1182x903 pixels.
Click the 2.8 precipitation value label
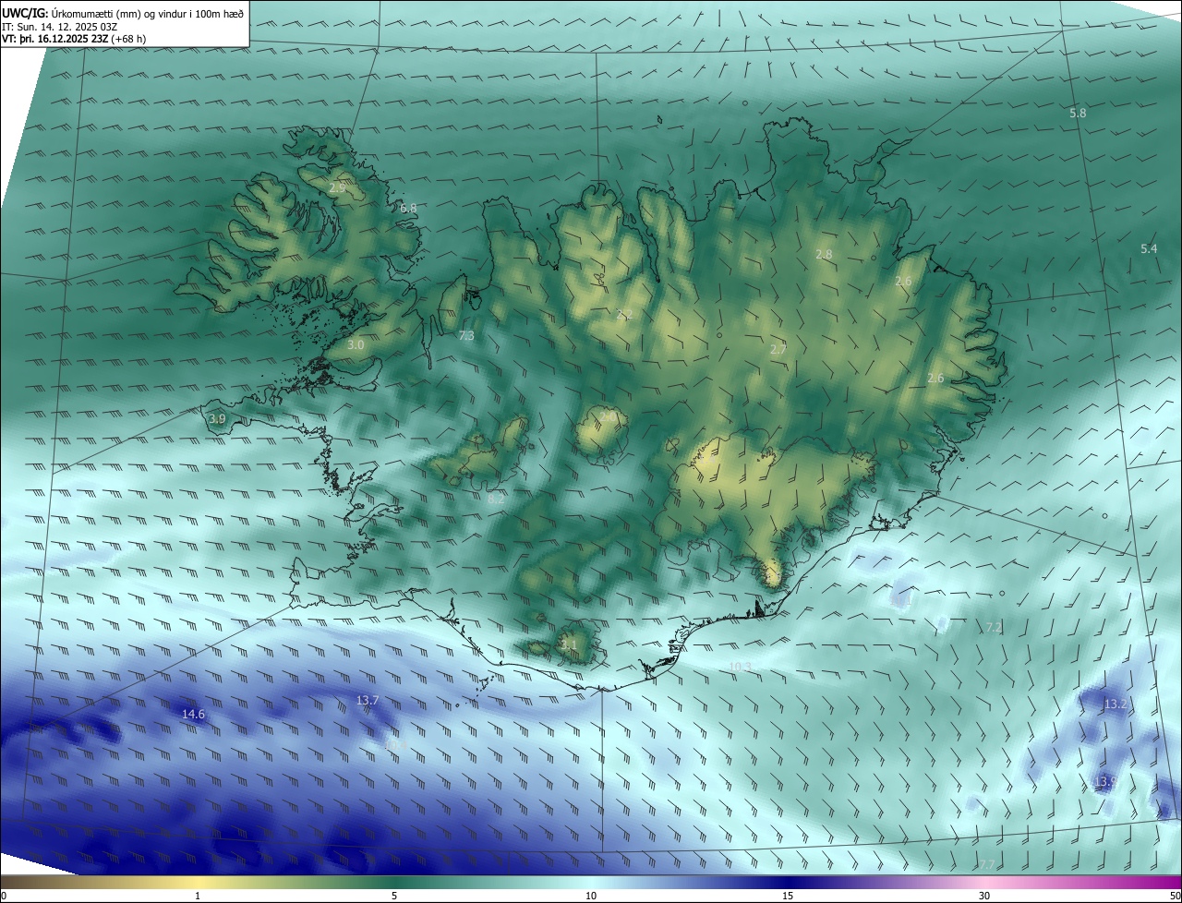(x=824, y=254)
